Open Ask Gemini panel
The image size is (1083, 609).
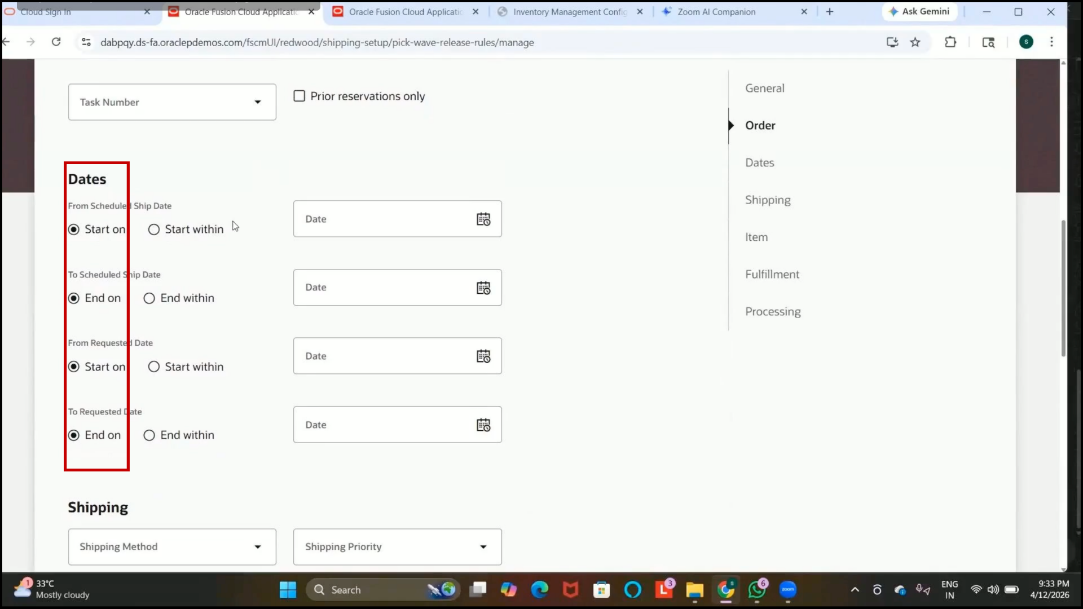(919, 11)
